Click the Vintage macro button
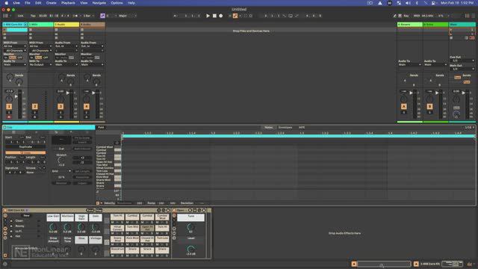 96,239
